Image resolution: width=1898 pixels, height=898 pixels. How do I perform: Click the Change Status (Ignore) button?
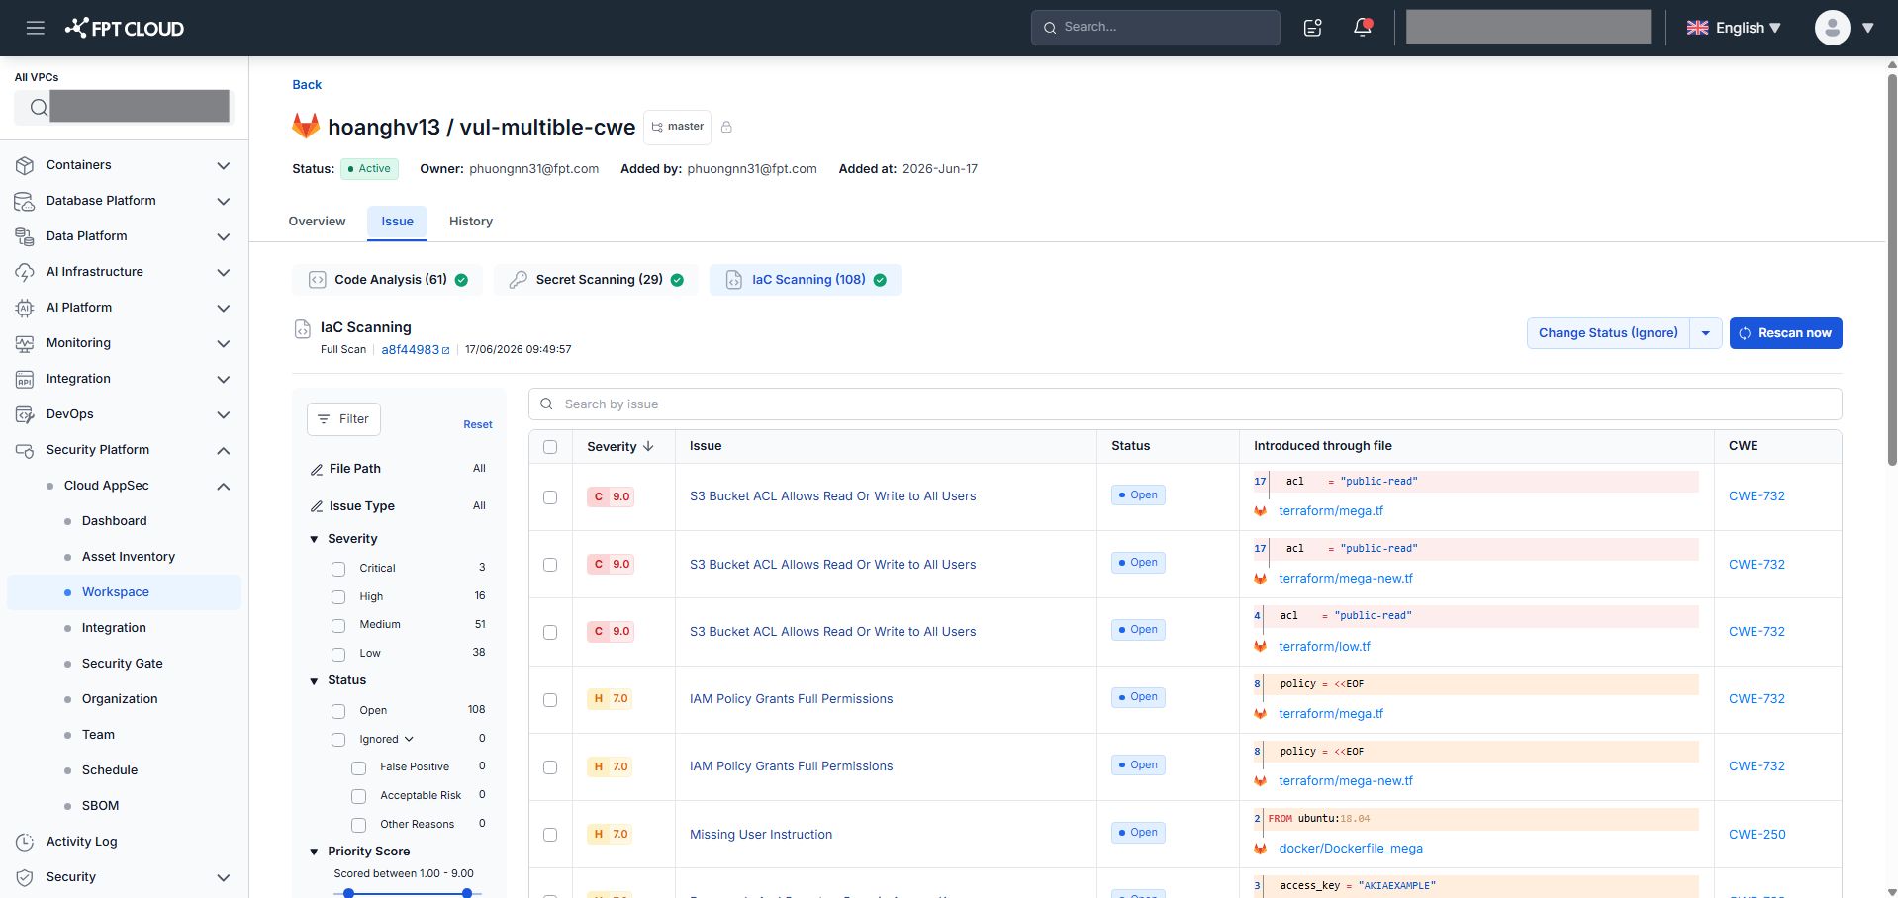point(1608,333)
